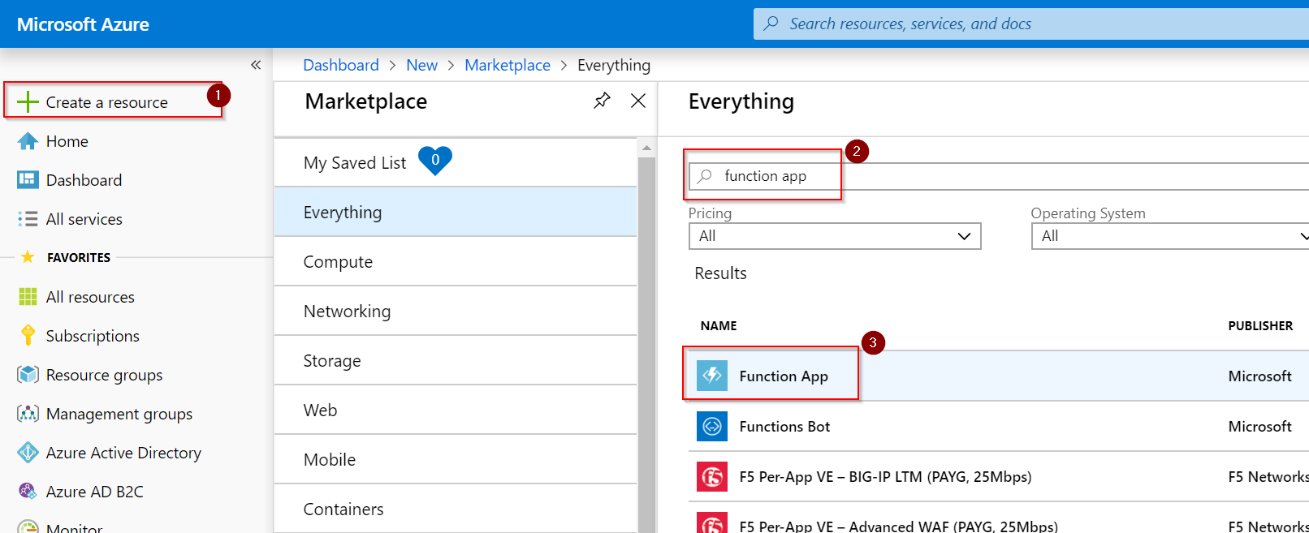Click the Resource groups cube icon
Screen dimensions: 1309x533
28,374
